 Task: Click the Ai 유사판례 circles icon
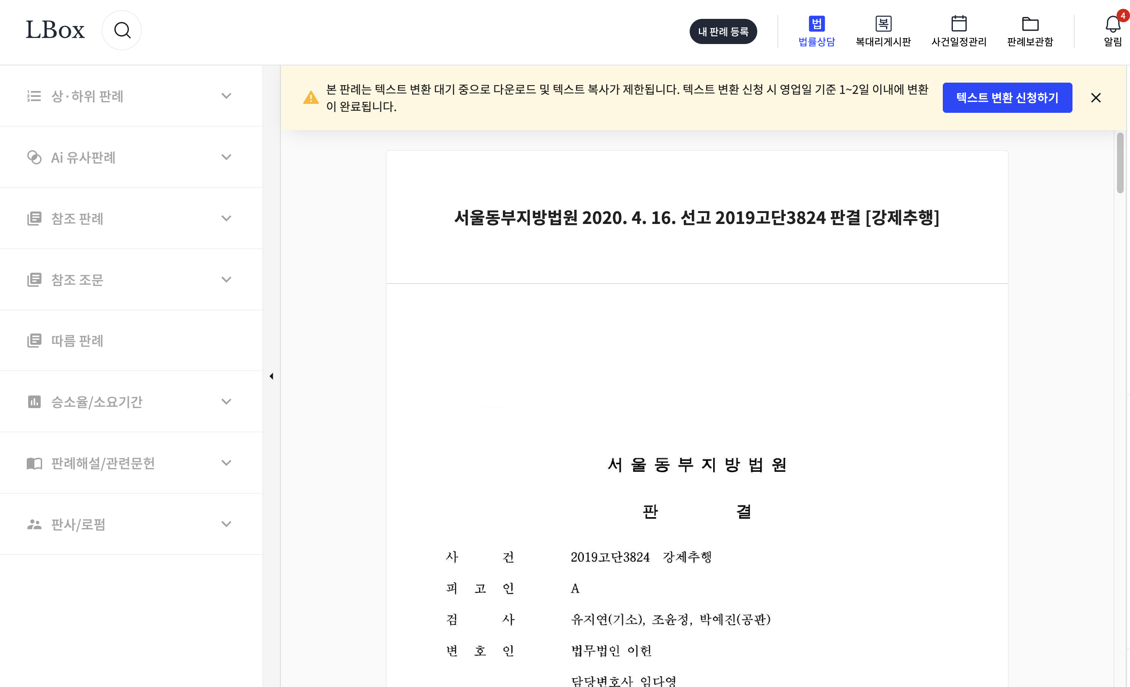pyautogui.click(x=34, y=157)
